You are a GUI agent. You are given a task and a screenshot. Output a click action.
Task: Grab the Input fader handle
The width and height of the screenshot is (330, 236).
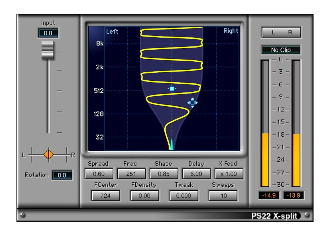pyautogui.click(x=48, y=50)
